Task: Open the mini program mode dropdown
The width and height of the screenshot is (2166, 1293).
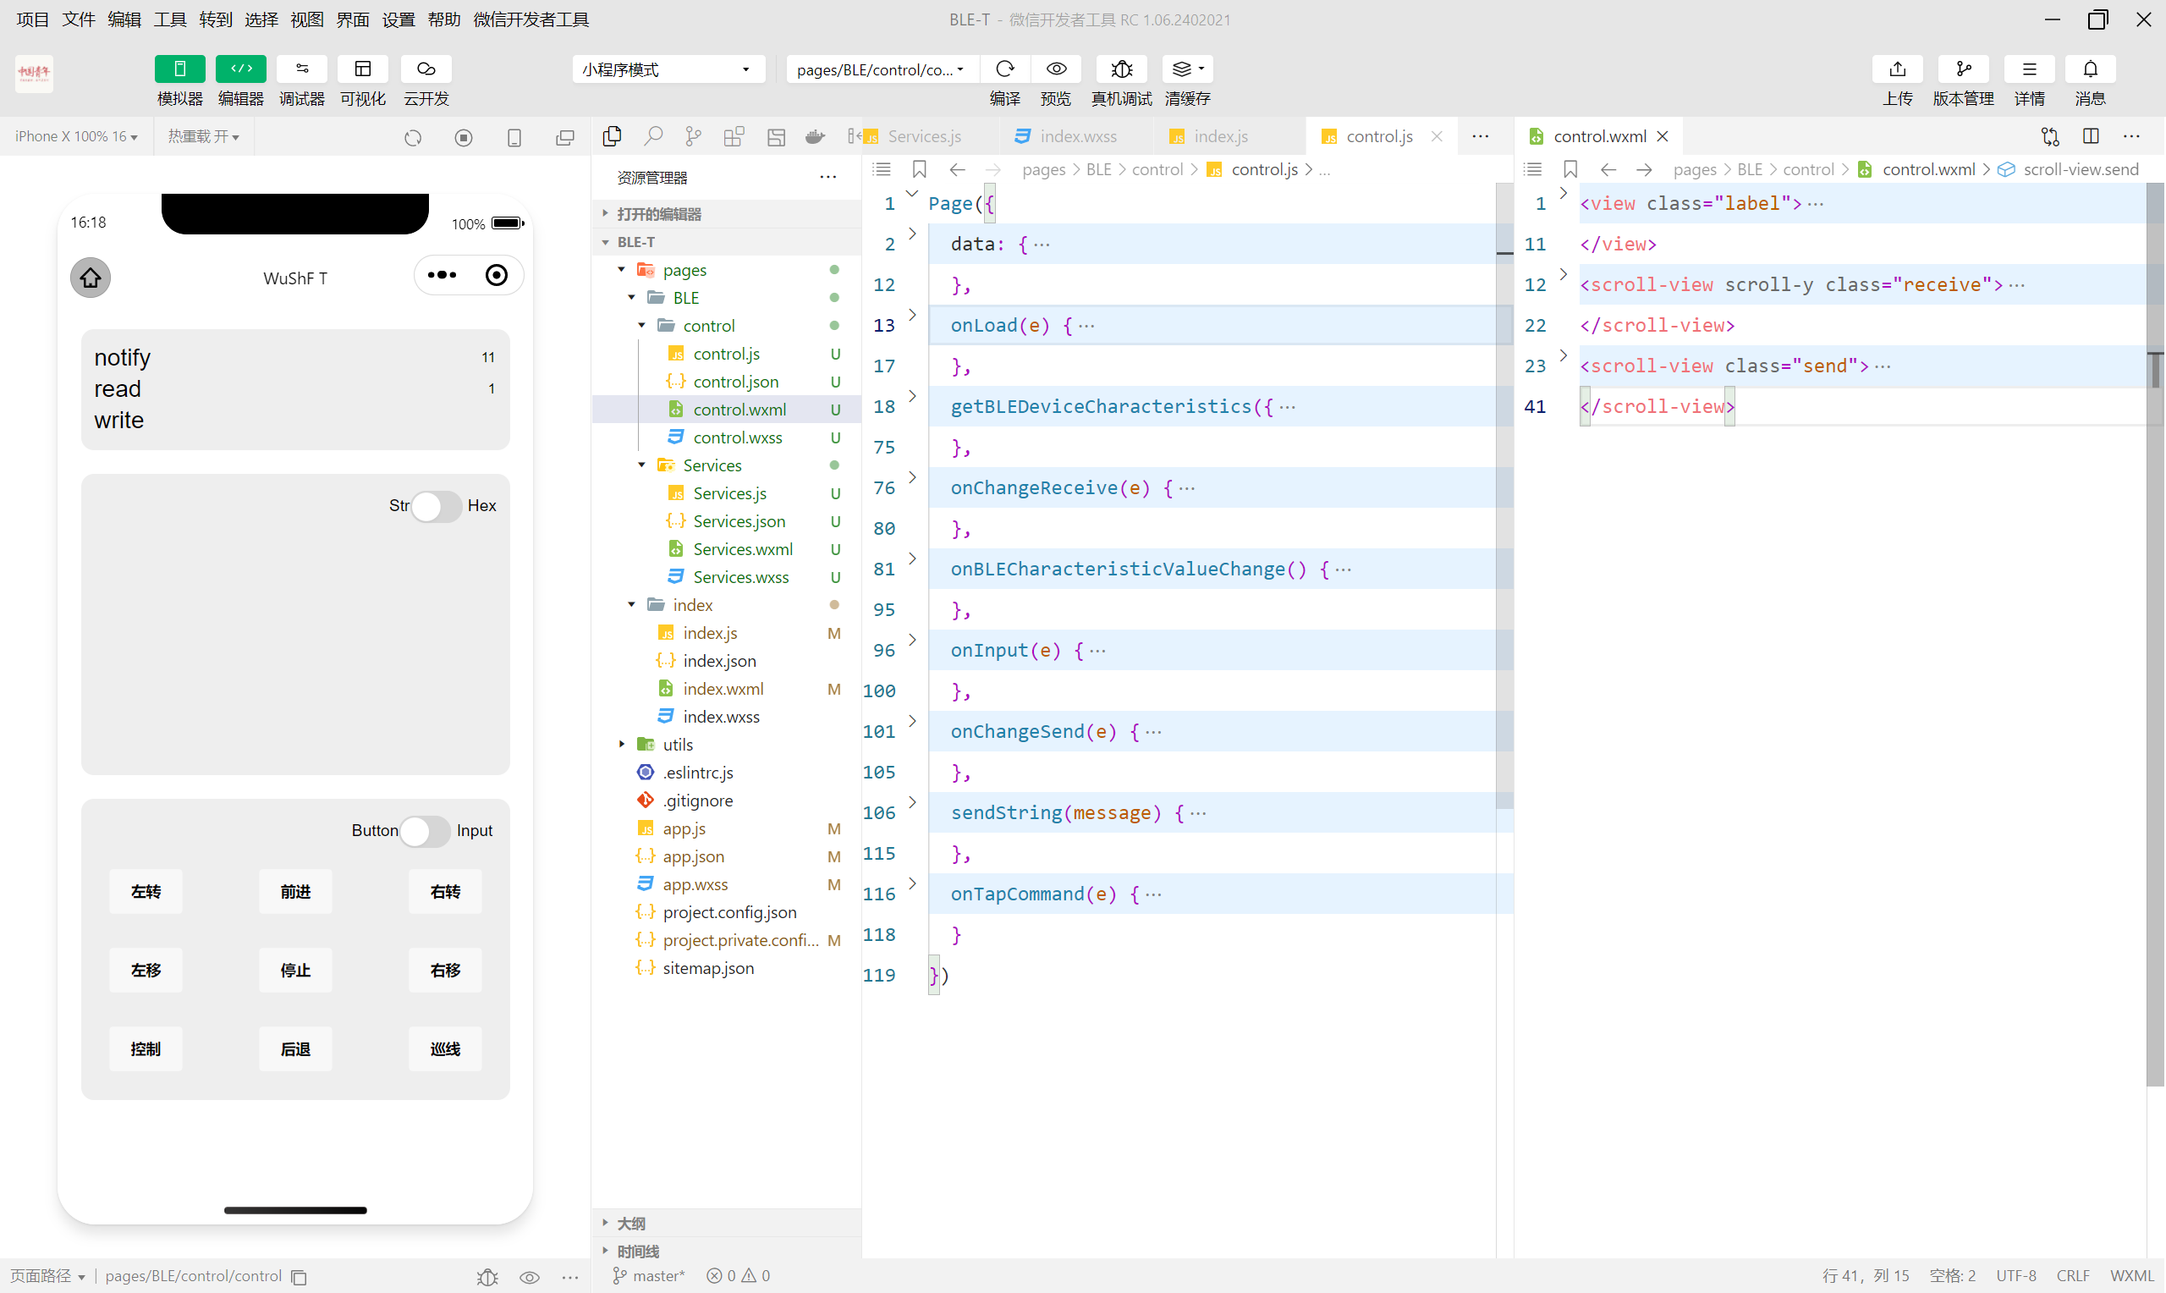Action: point(668,69)
